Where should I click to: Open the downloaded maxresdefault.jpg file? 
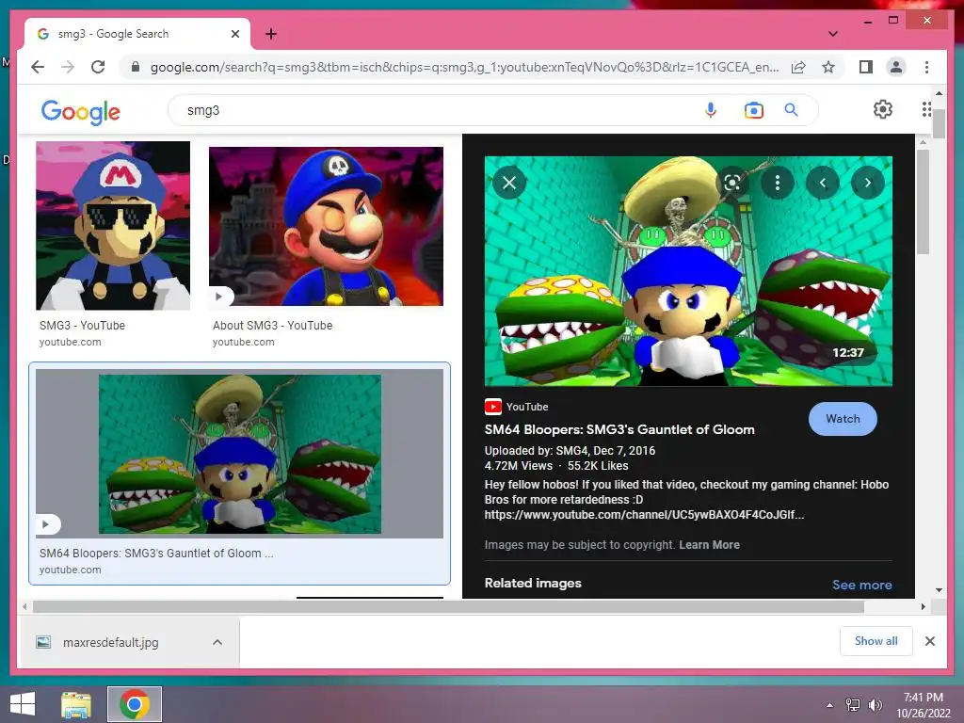[111, 642]
